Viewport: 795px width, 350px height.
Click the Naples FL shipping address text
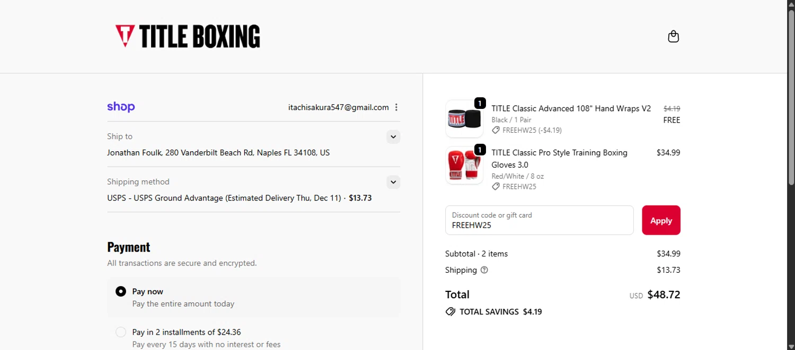[218, 153]
